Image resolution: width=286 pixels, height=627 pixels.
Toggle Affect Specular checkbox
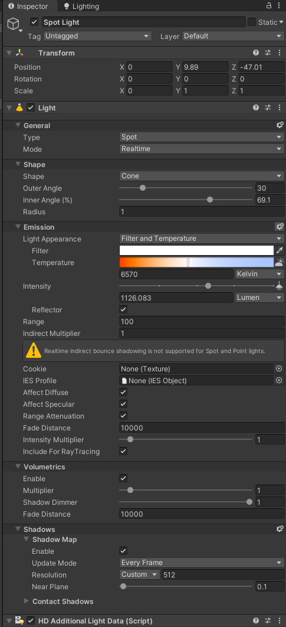coord(123,404)
